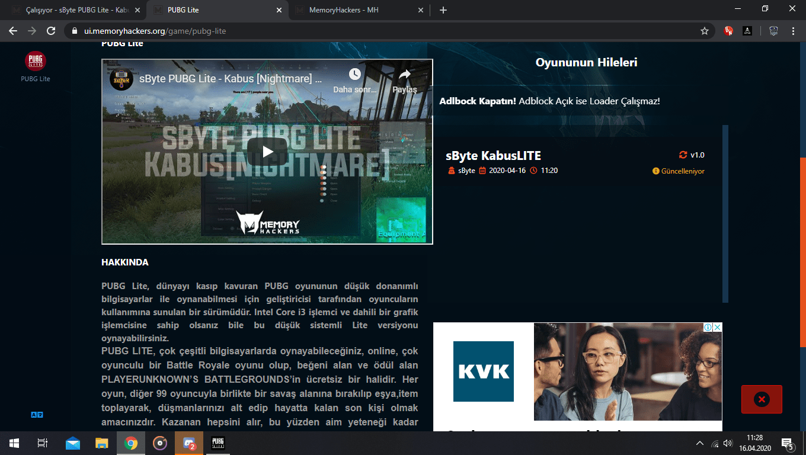806x455 pixels.
Task: Open the KVK logo in the advertisement
Action: click(x=484, y=371)
